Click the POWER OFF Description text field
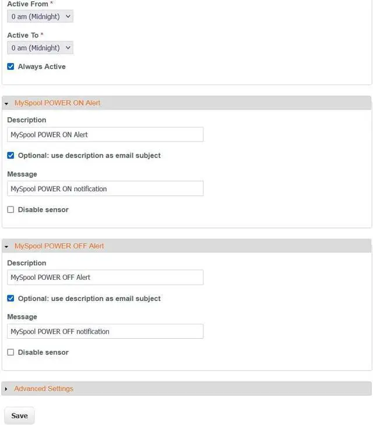 pos(105,278)
